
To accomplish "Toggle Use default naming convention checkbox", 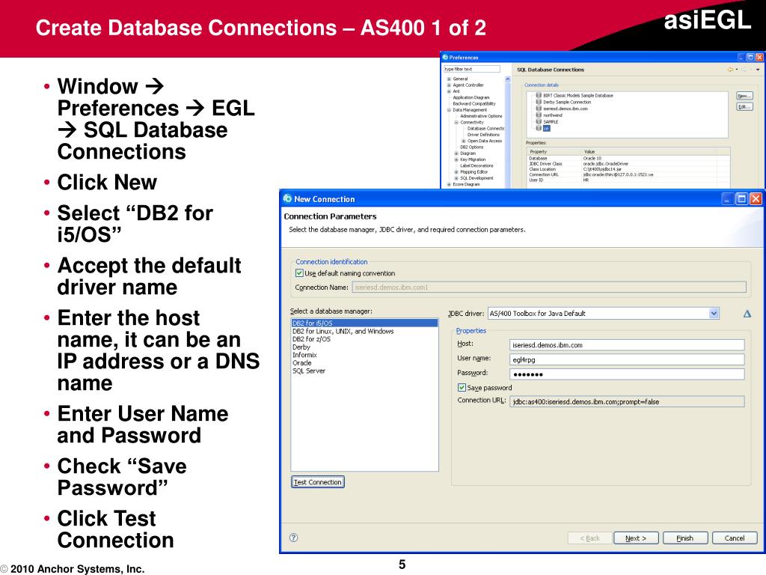I will click(299, 273).
